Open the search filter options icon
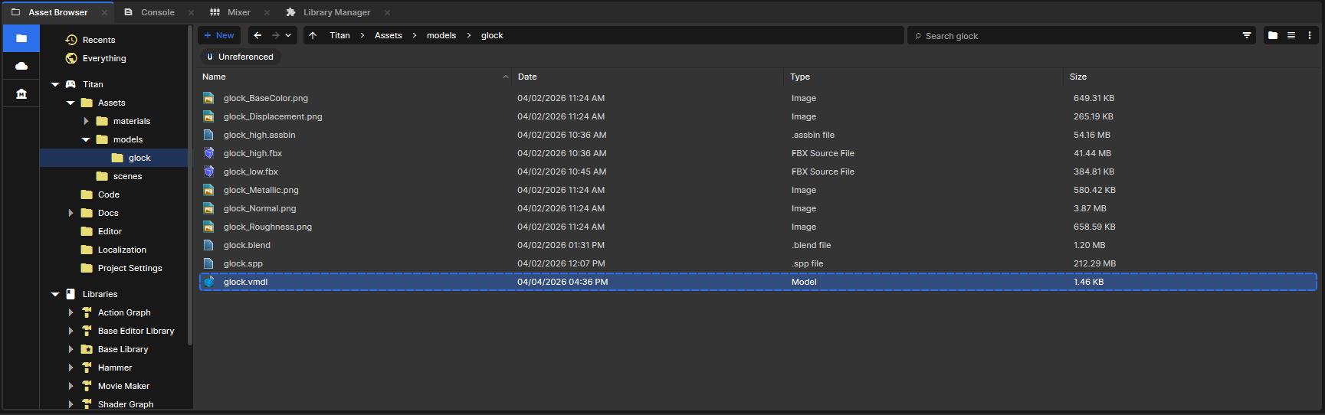The width and height of the screenshot is (1325, 415). pos(1247,35)
